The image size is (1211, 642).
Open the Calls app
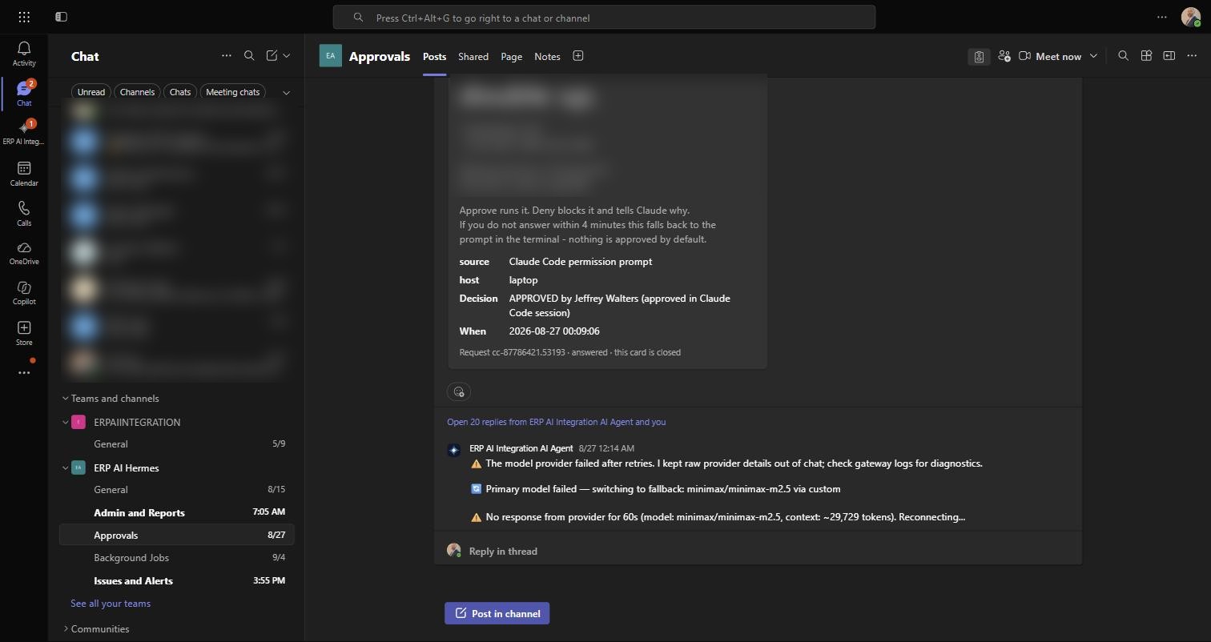coord(24,214)
